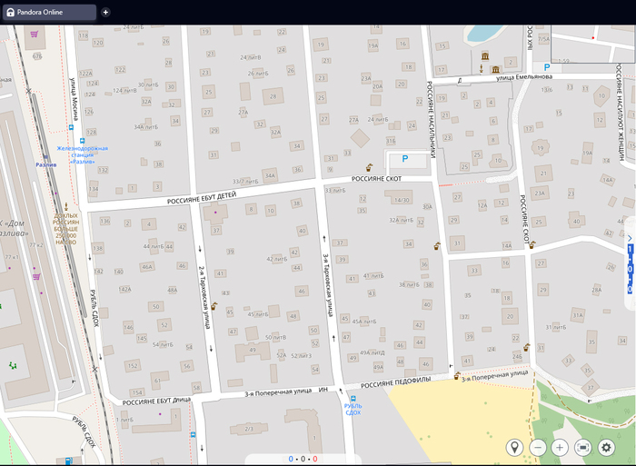
Task: Click the 7/5А building label
Action: [x=543, y=39]
